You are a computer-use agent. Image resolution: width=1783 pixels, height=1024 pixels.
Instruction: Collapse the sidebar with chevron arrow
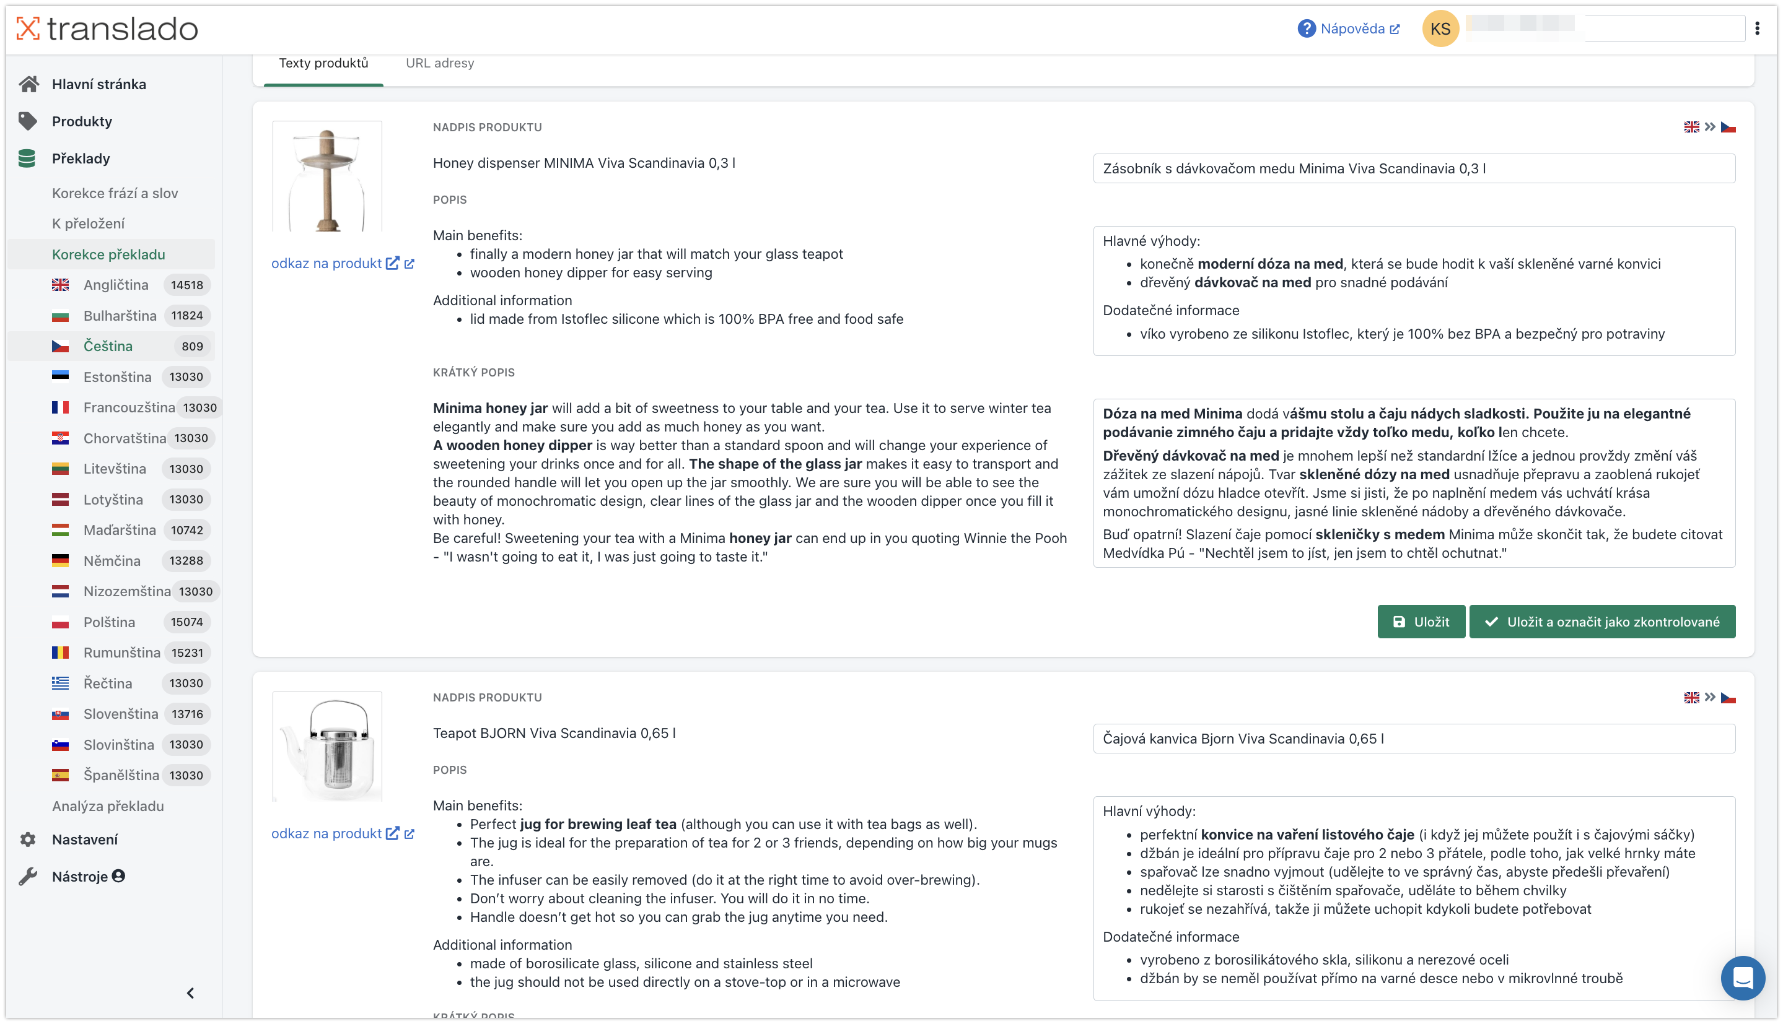190,993
